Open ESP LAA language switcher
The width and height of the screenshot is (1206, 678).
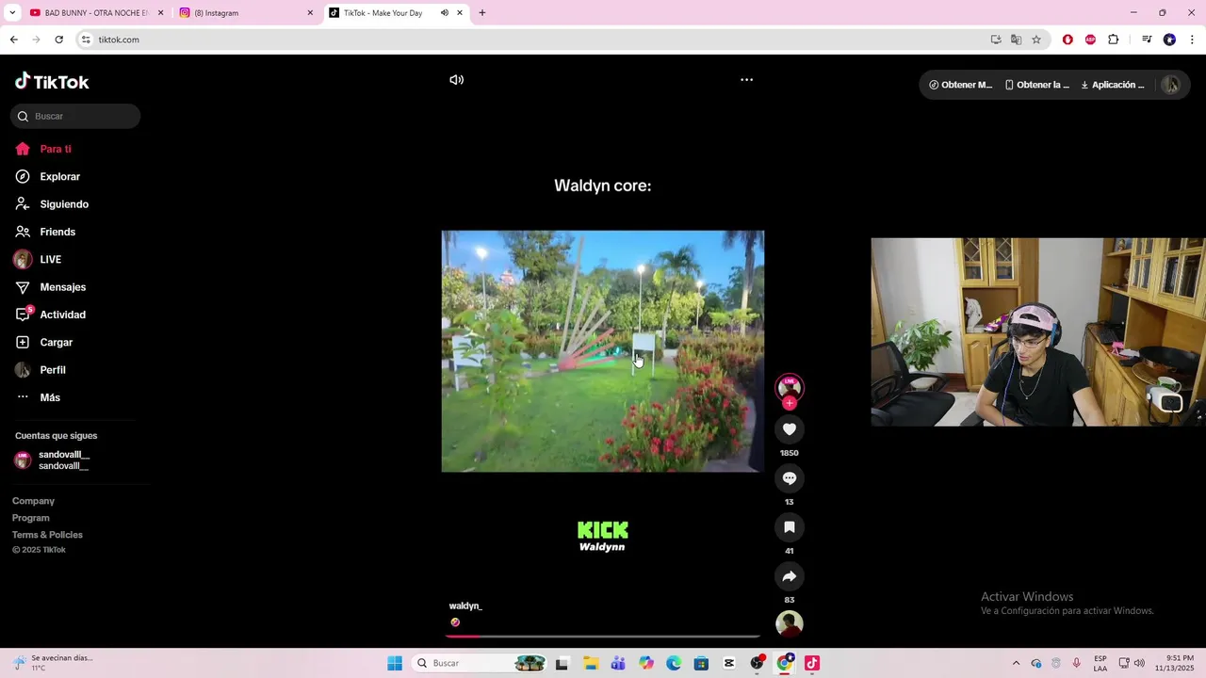[1100, 663]
